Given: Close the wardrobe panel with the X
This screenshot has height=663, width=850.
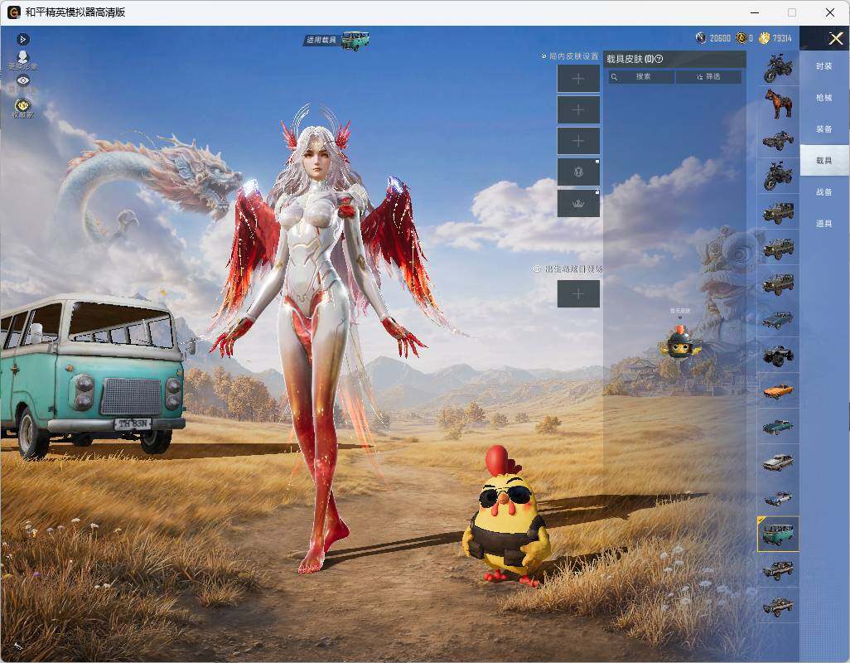Looking at the screenshot, I should (x=835, y=38).
